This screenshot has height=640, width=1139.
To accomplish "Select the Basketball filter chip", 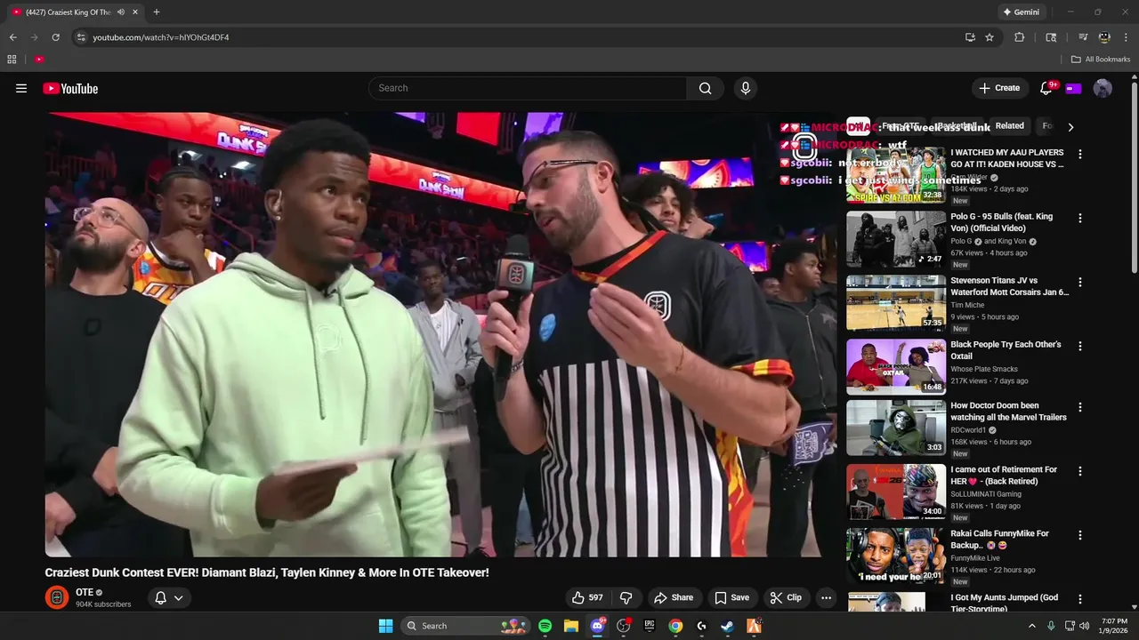I will tap(956, 126).
